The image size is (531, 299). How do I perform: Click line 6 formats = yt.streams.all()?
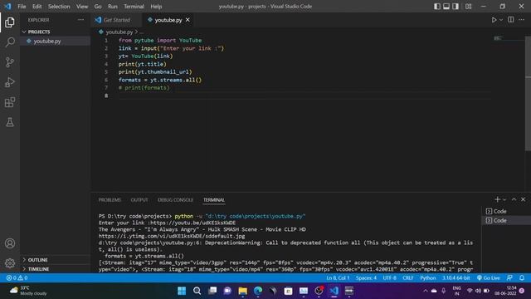tap(160, 80)
